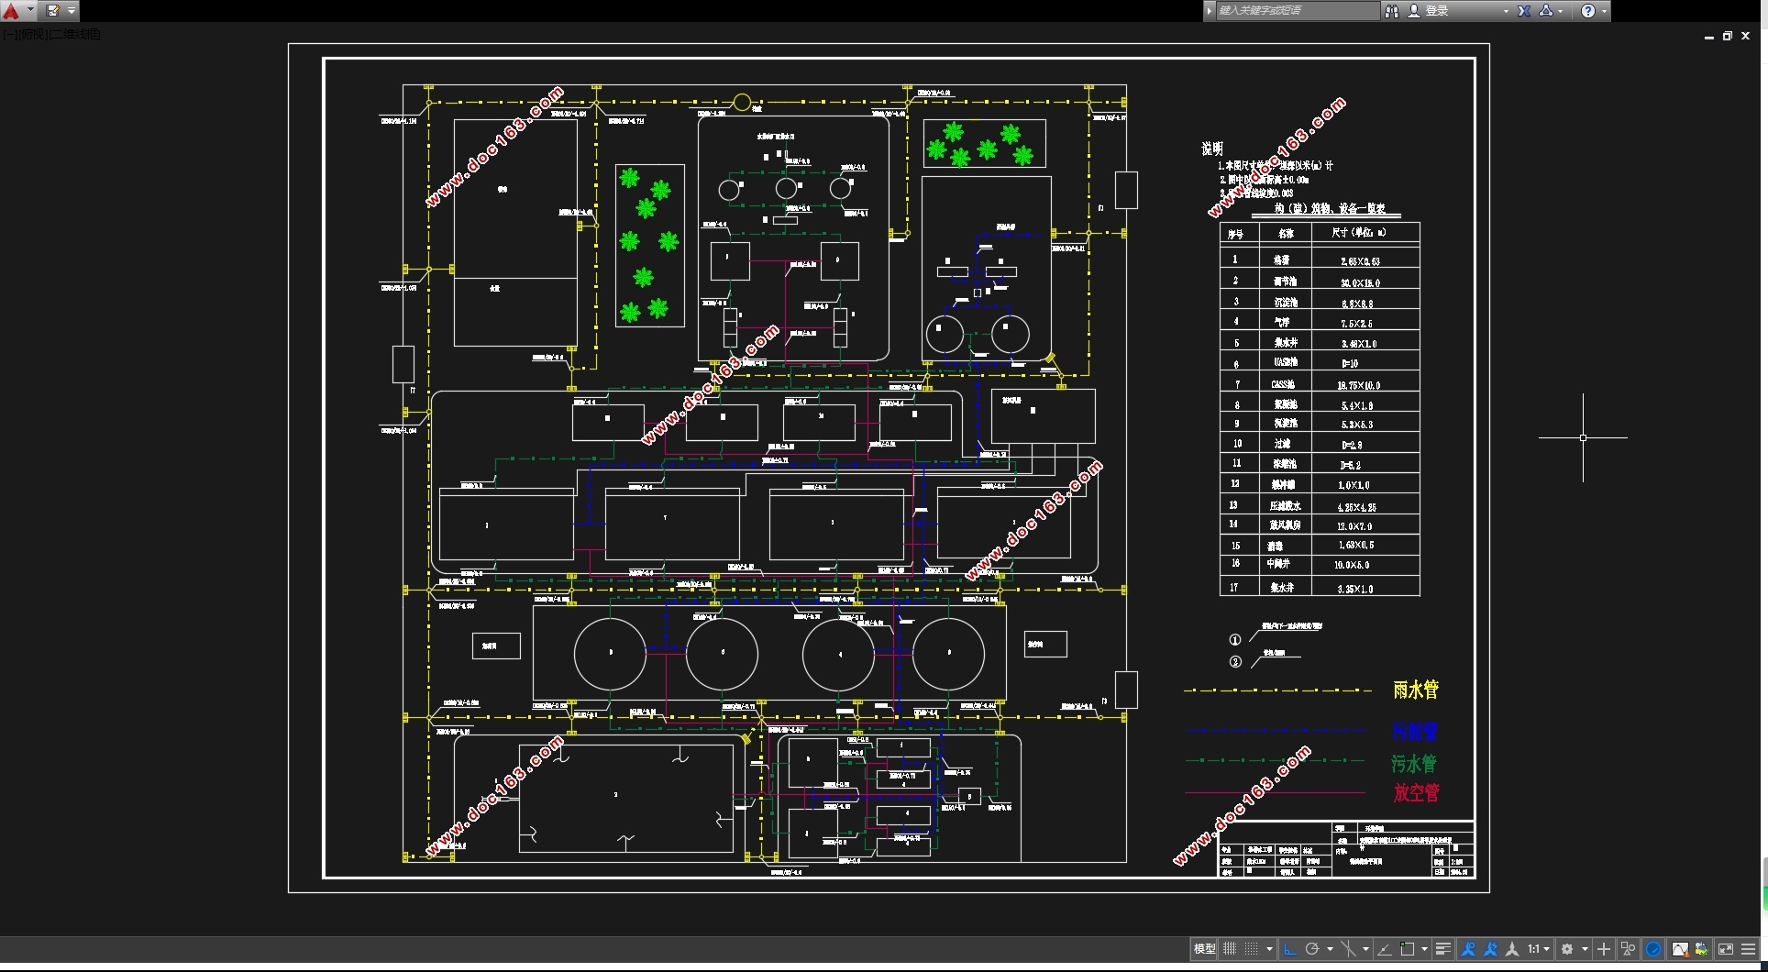Click the Autodesk A360 triangle icon
The height and width of the screenshot is (972, 1768).
coord(1546,11)
